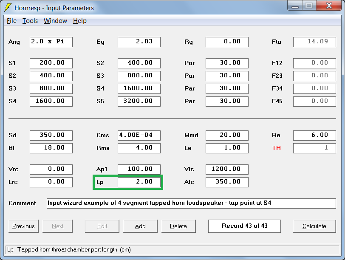This screenshot has width=345, height=260.
Task: Select the F34 field
Action: [314, 89]
